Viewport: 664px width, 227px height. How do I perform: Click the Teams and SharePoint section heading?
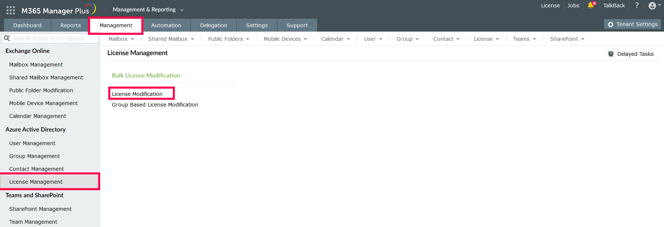pos(34,195)
